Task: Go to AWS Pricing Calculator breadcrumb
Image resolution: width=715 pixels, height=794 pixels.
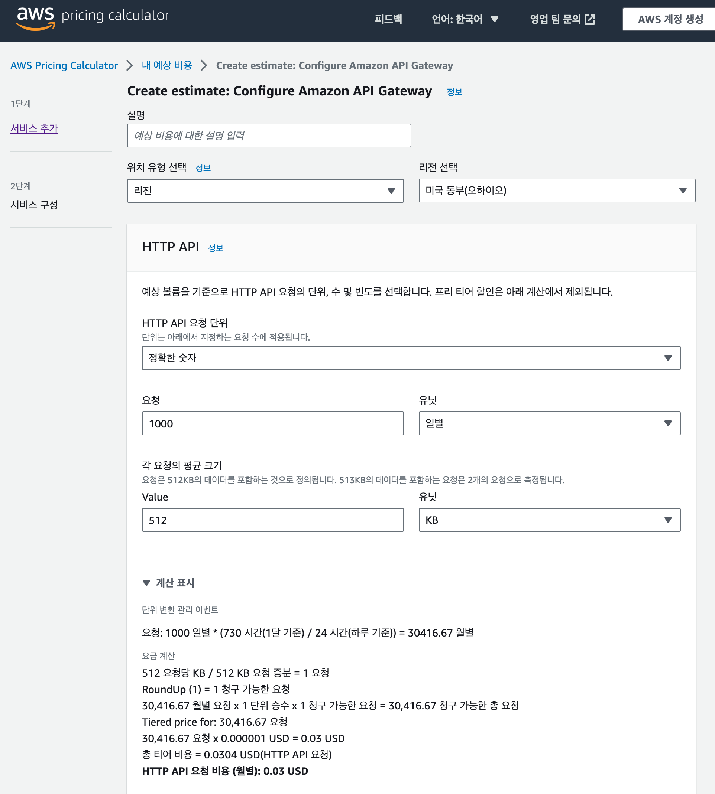Action: click(64, 65)
